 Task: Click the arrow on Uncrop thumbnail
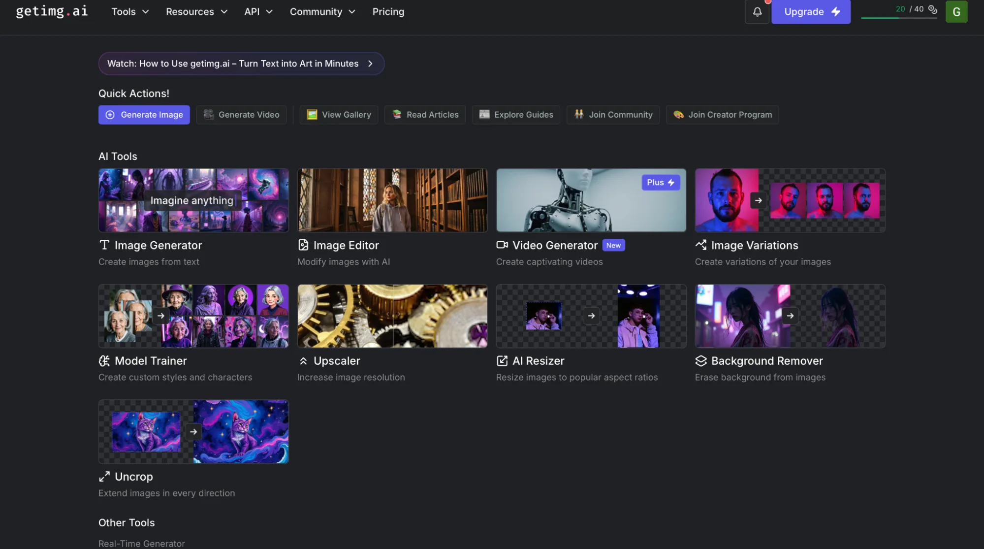click(193, 432)
